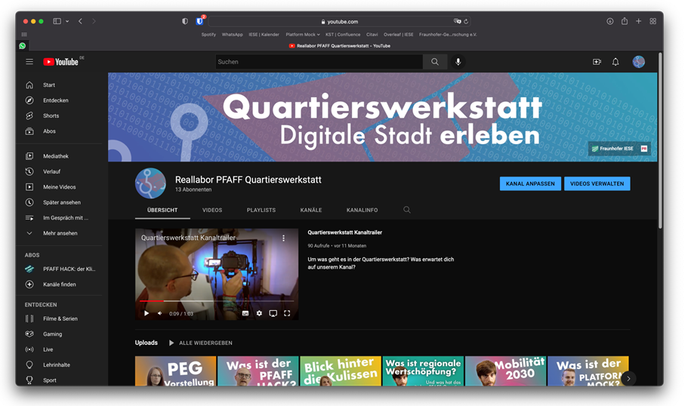
Task: Click the Safari share icon
Action: coord(625,21)
